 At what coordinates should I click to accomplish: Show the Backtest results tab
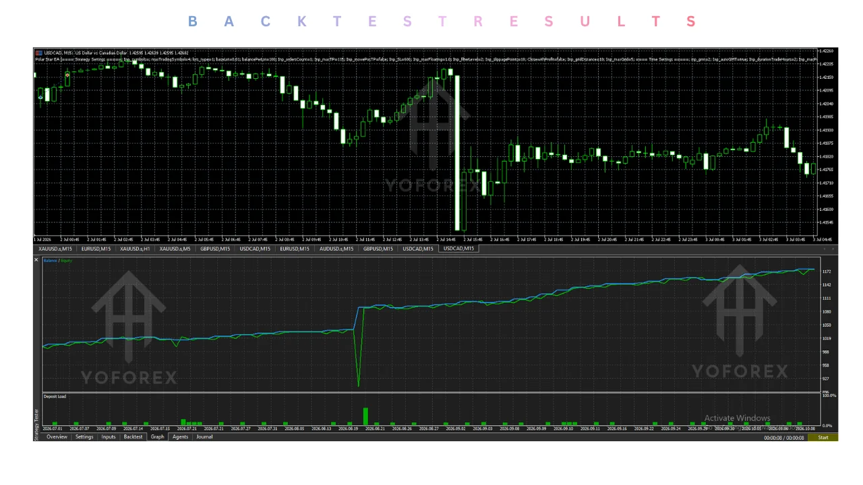(x=133, y=437)
